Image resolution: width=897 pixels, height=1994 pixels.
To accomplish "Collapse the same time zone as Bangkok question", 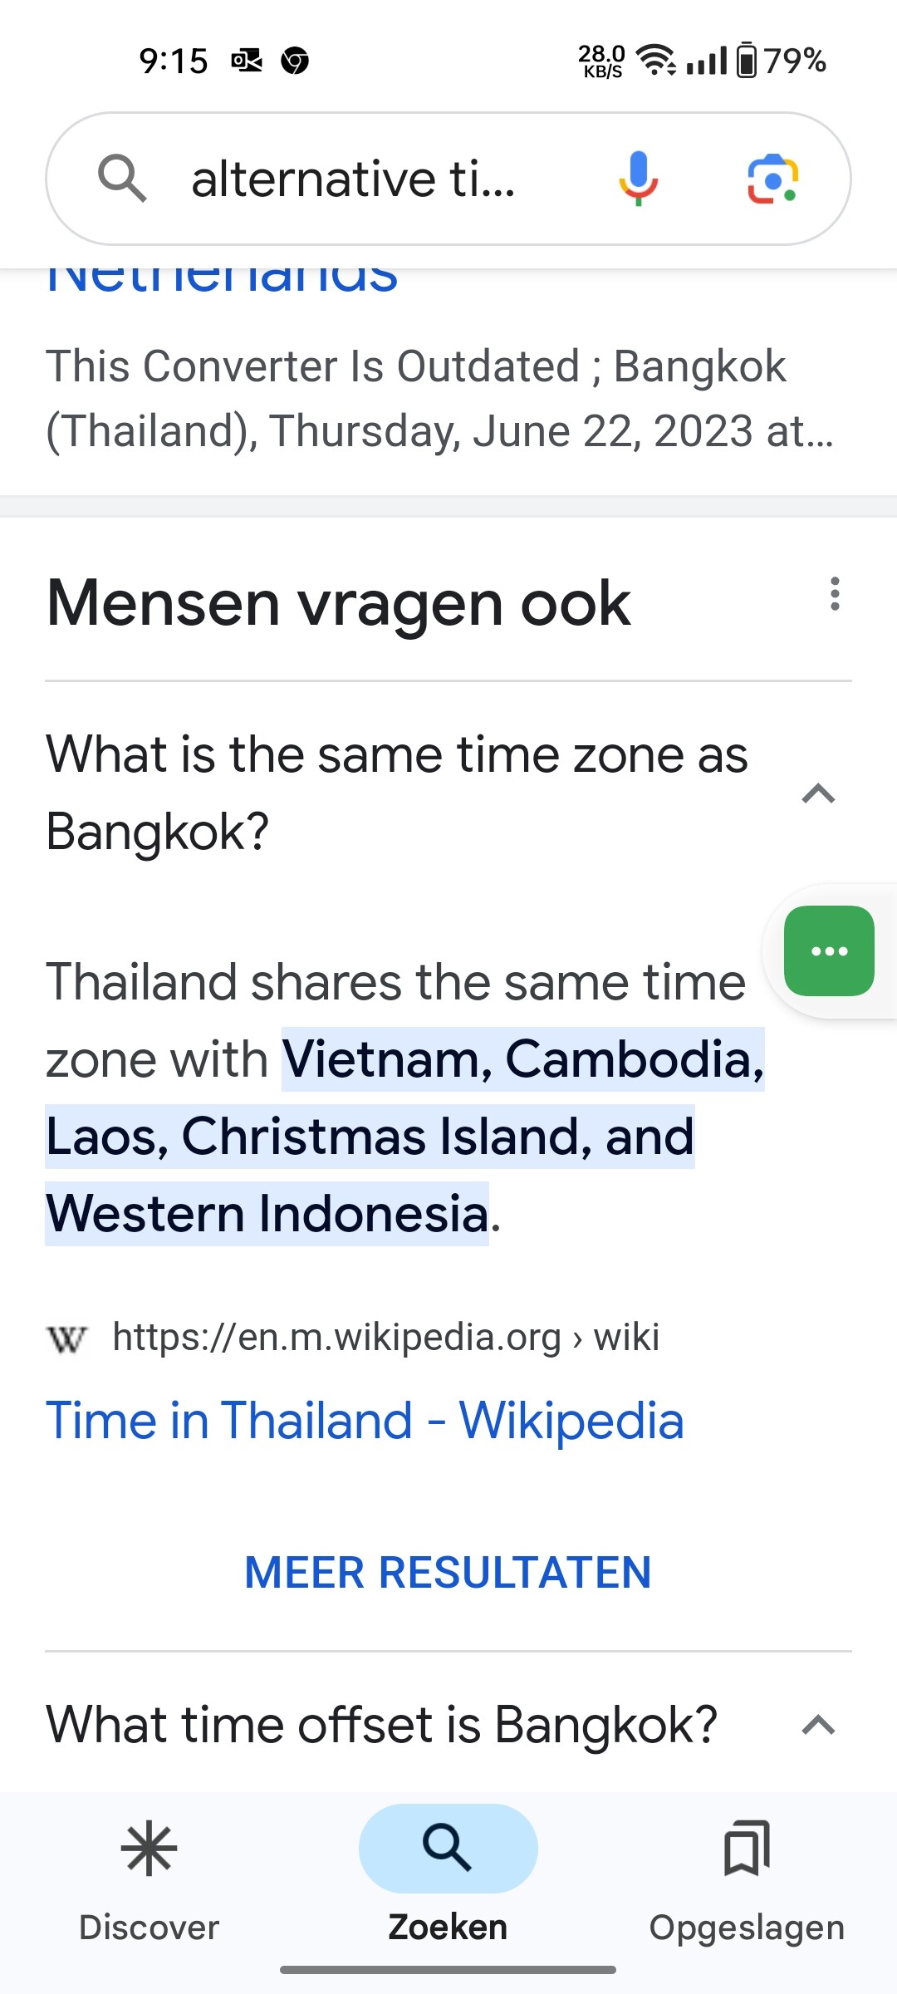I will pyautogui.click(x=818, y=793).
